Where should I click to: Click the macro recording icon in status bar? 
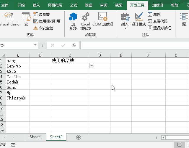click(x=13, y=144)
